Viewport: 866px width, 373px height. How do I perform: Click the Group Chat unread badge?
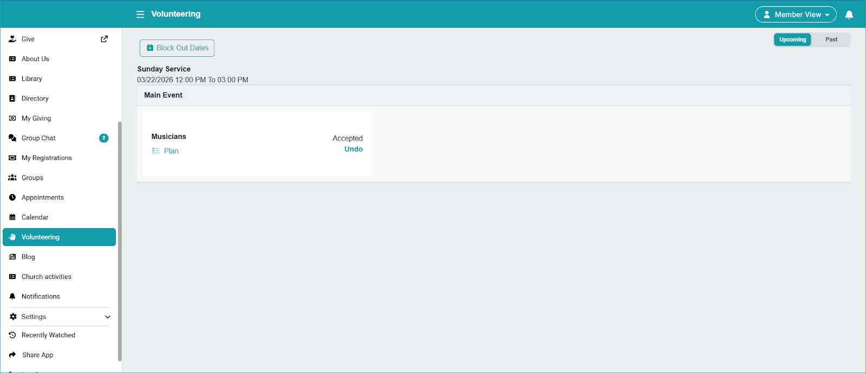pyautogui.click(x=104, y=138)
